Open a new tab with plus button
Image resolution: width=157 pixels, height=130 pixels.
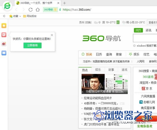[64, 3]
